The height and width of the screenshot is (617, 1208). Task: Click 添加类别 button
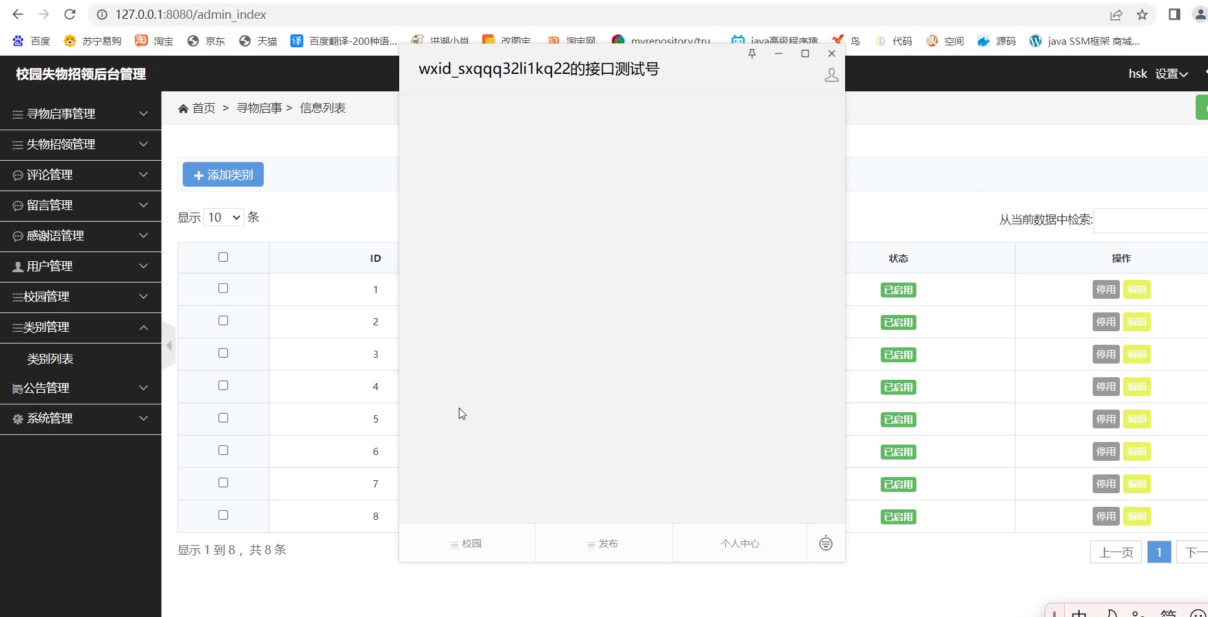pyautogui.click(x=223, y=175)
